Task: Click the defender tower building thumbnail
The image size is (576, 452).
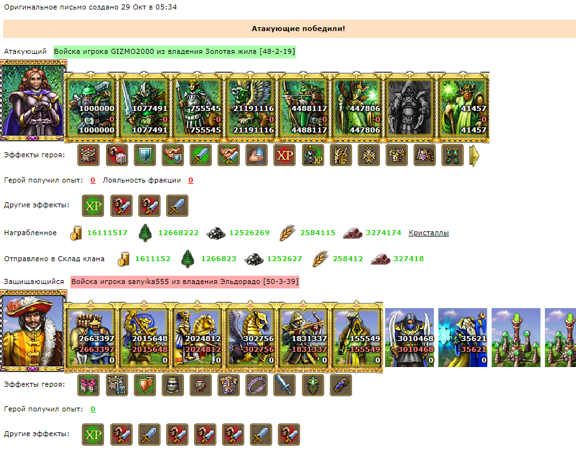Action: coord(516,337)
